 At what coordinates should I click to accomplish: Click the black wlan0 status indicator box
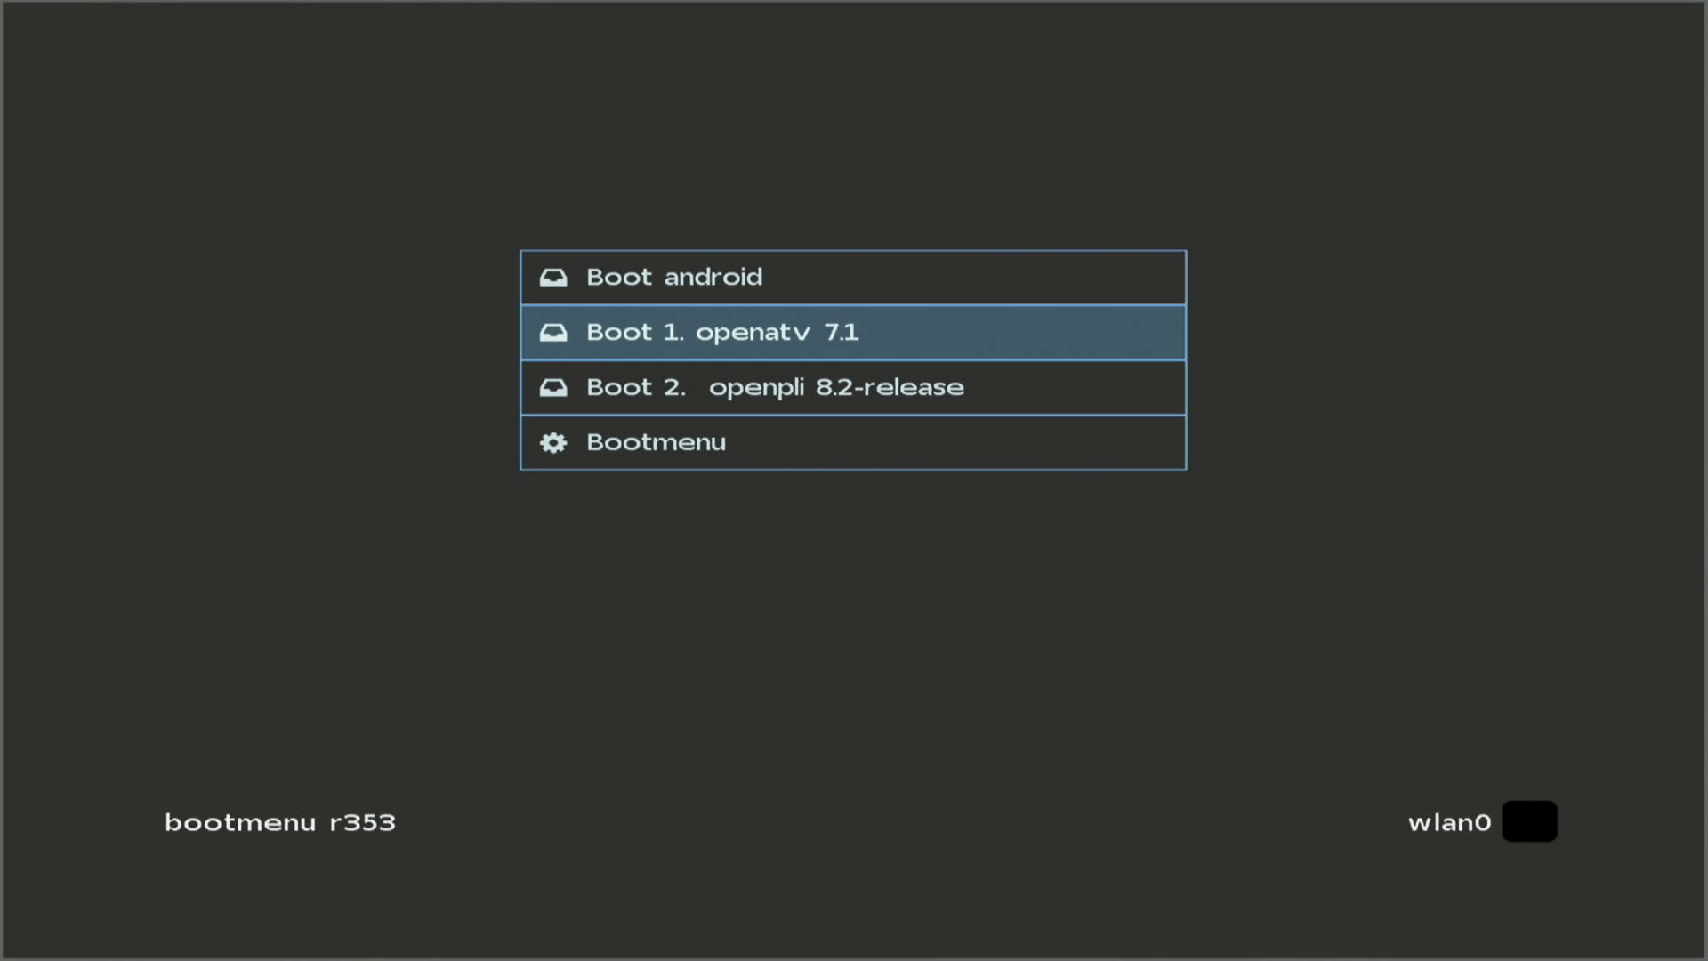click(1529, 821)
